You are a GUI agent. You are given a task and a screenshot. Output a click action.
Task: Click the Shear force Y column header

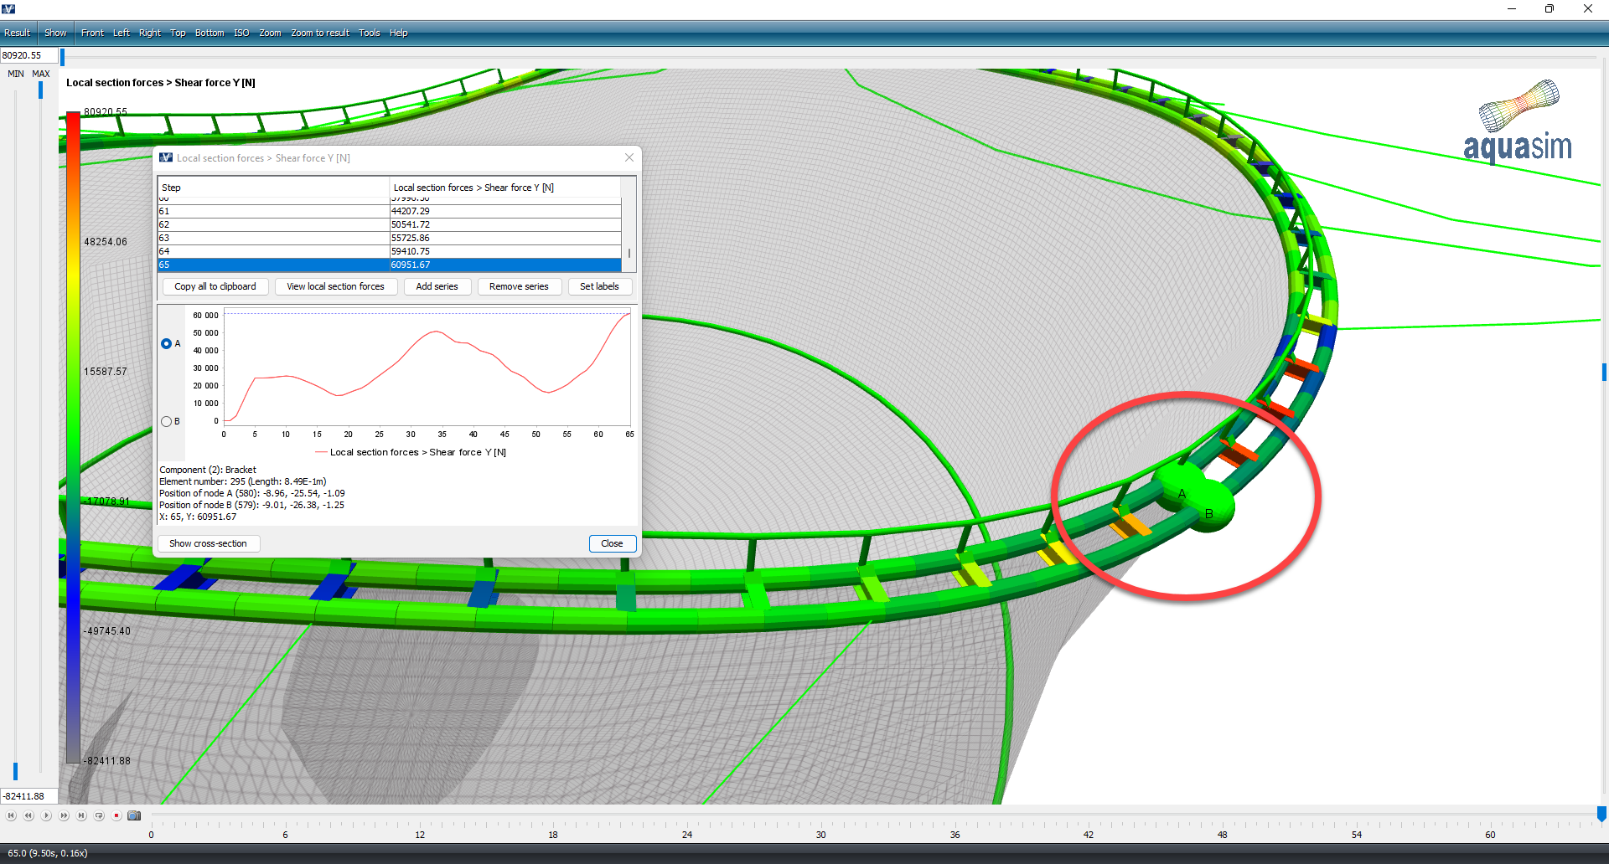[x=505, y=188]
